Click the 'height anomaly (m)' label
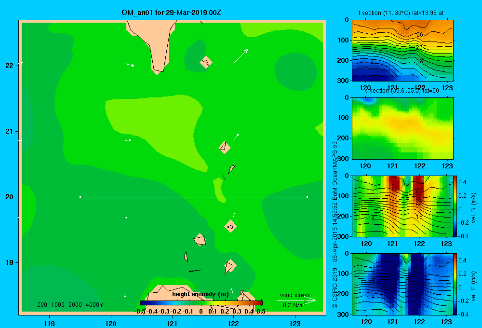The width and height of the screenshot is (482, 328). pyautogui.click(x=201, y=294)
